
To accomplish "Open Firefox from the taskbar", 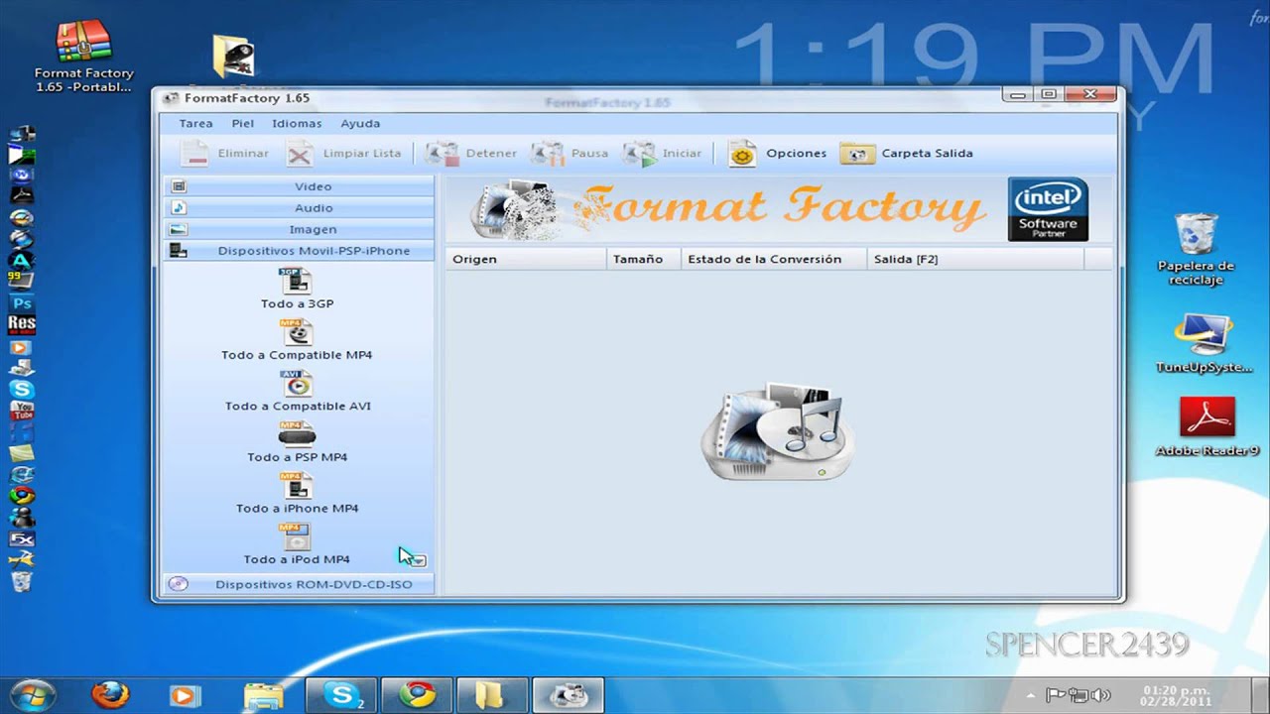I will 110,695.
